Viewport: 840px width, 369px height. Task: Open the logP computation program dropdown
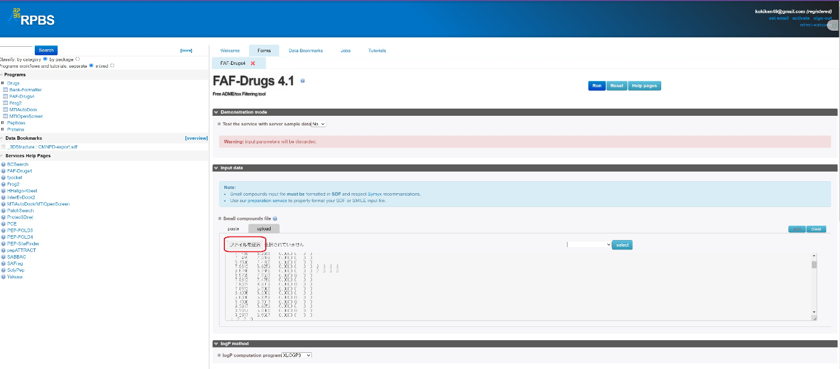[297, 355]
